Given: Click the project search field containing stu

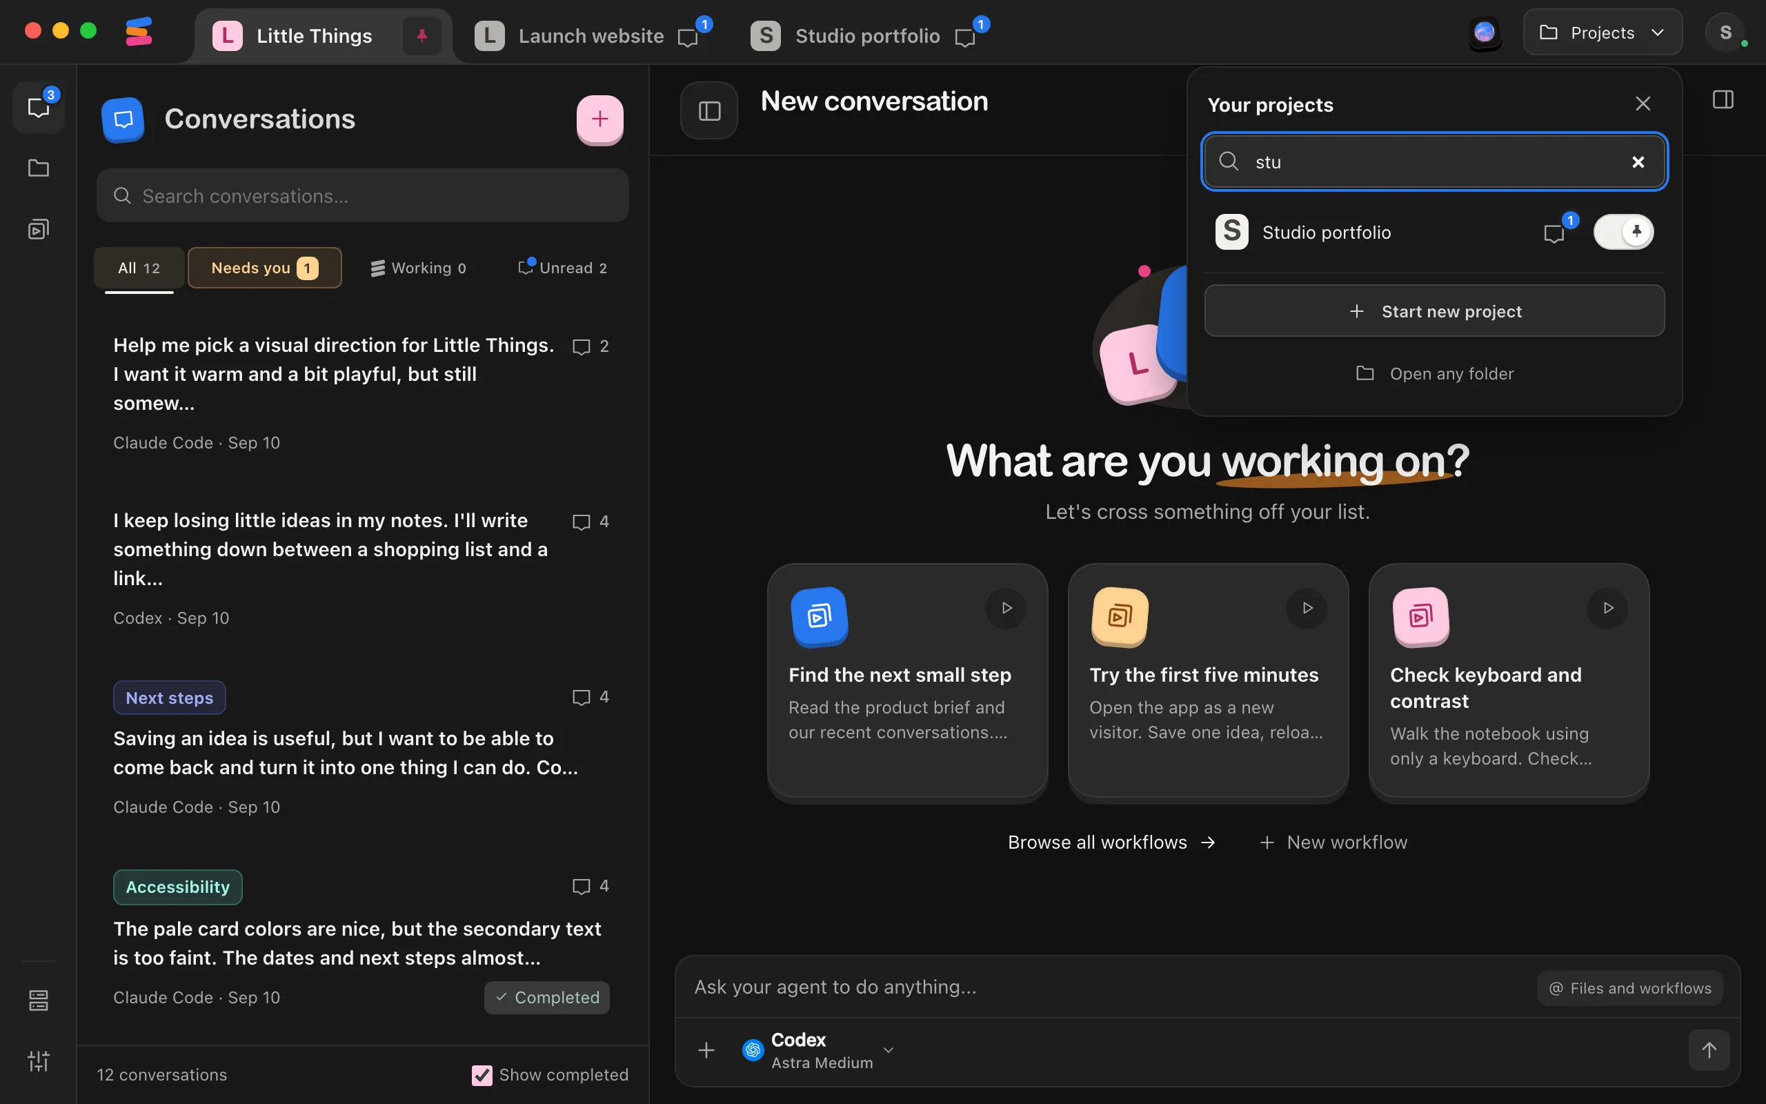Looking at the screenshot, I should (x=1434, y=161).
